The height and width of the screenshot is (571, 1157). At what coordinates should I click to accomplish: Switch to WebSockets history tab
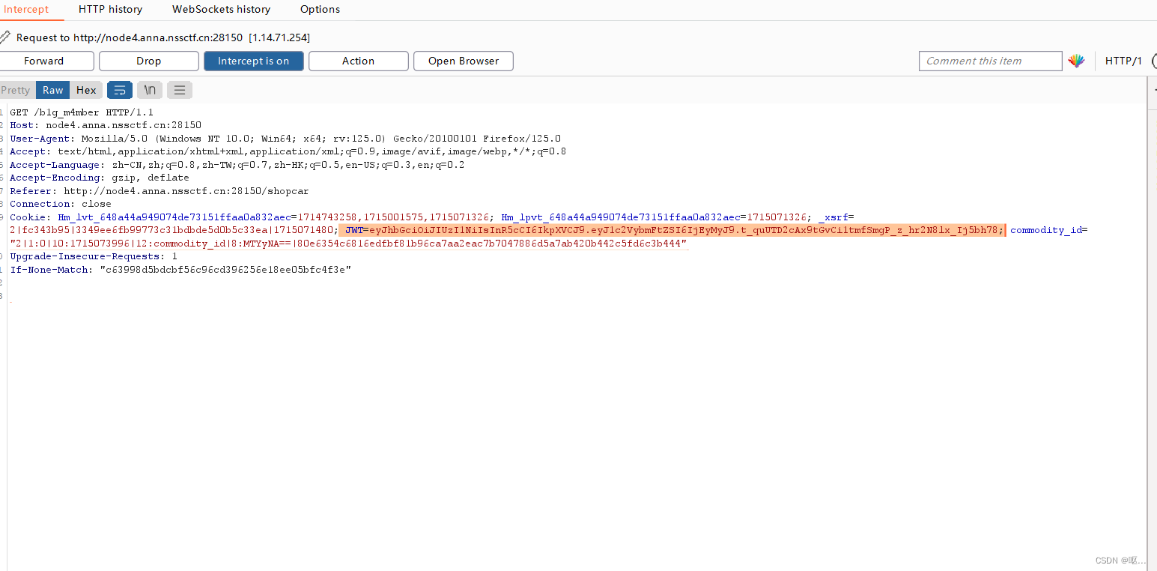[221, 10]
